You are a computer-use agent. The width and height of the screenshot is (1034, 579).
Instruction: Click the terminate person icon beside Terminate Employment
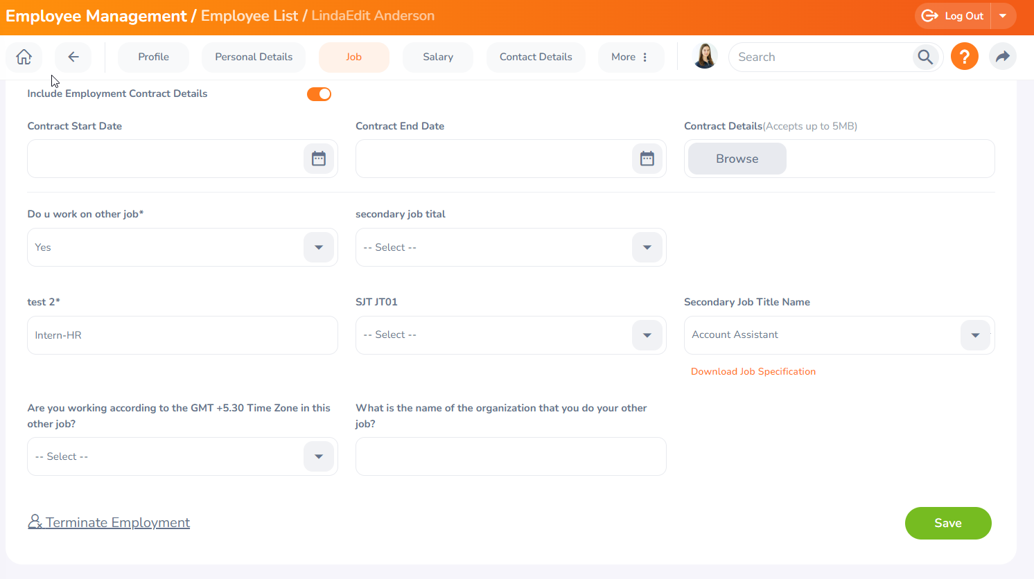(34, 522)
